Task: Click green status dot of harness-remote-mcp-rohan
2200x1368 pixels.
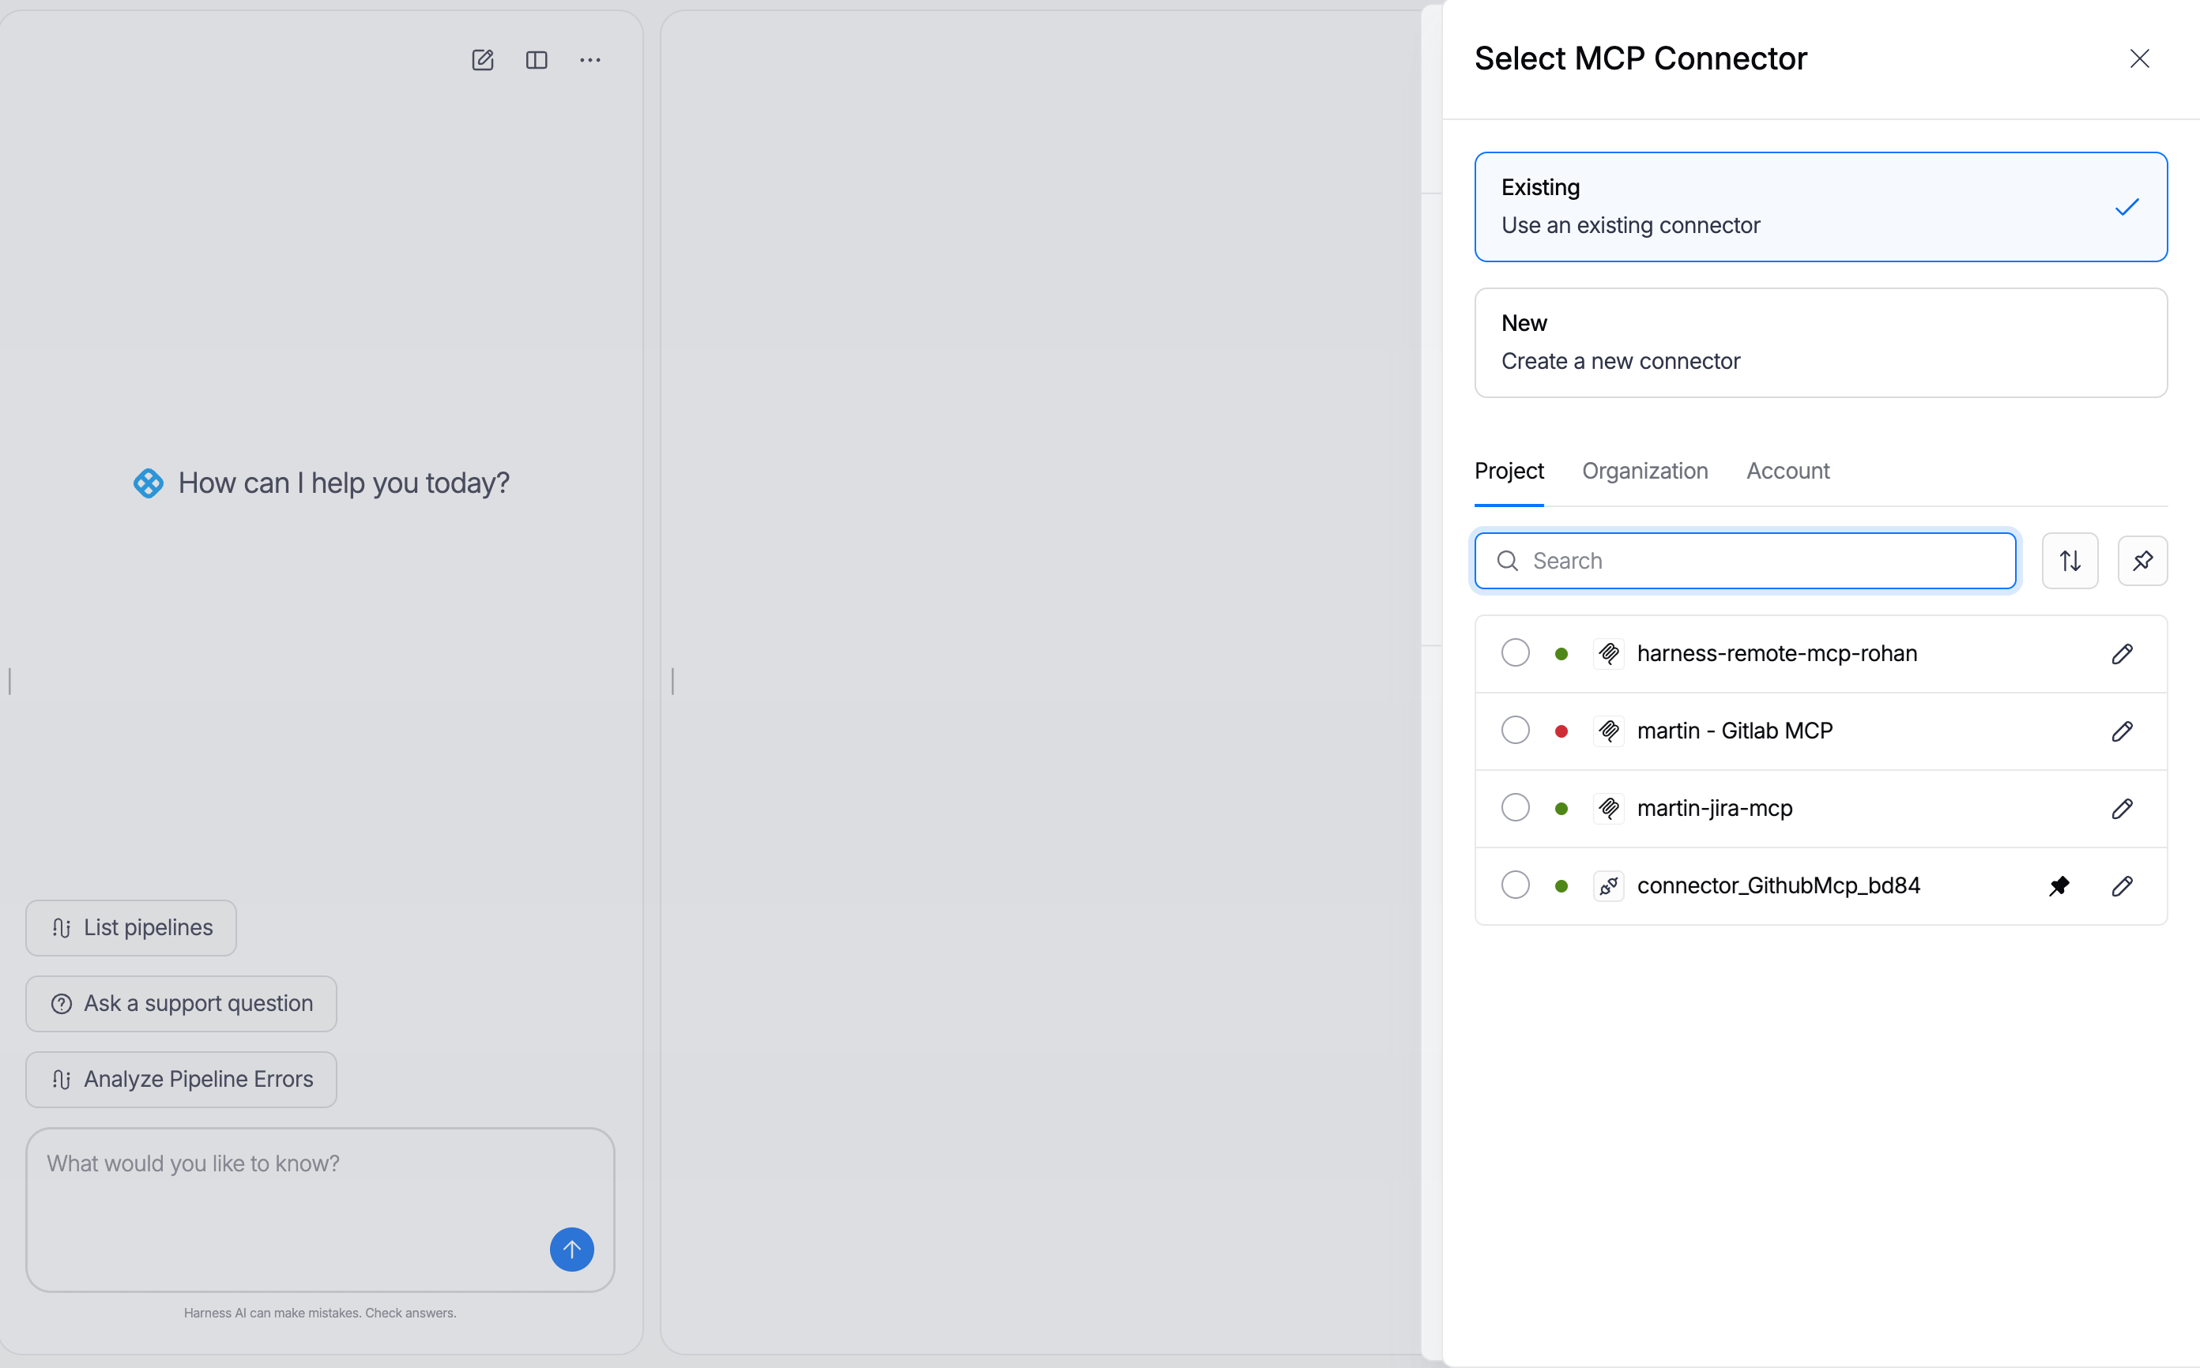Action: 1561,654
